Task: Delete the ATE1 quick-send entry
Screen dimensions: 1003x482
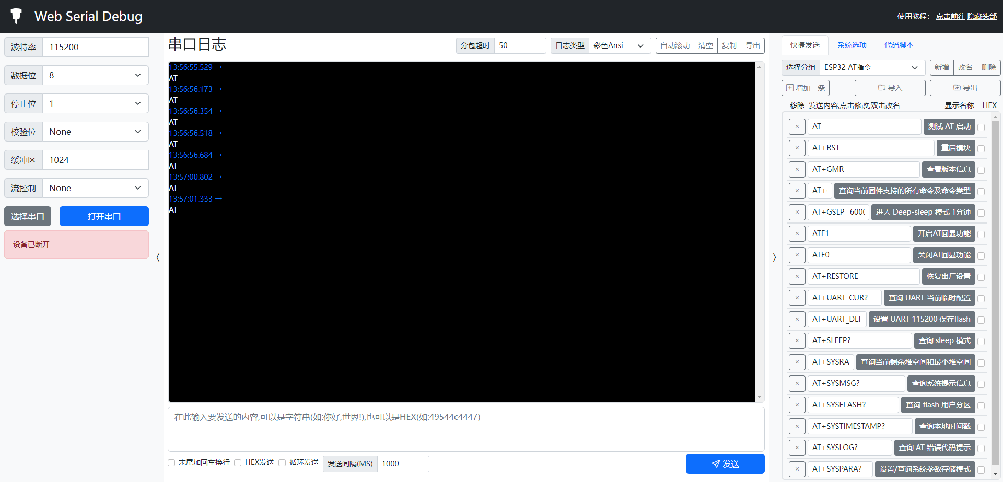Action: [x=797, y=234]
